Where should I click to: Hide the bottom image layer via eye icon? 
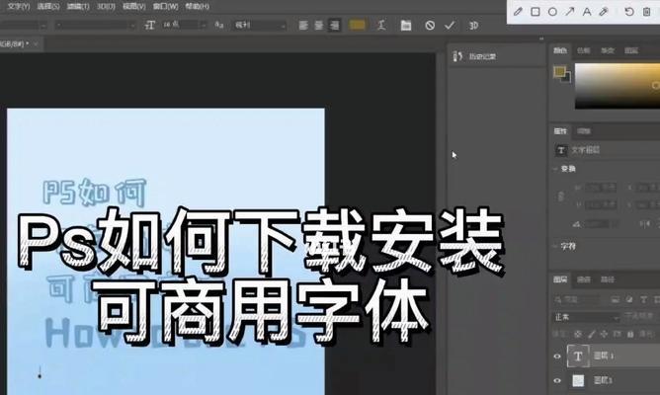point(557,381)
